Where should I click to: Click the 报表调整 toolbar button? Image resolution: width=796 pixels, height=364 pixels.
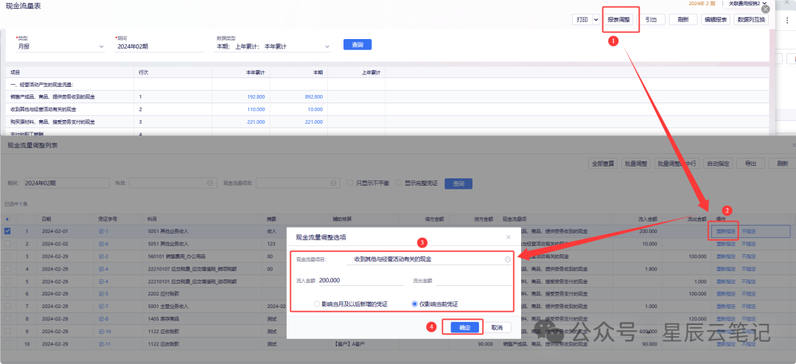[x=619, y=20]
